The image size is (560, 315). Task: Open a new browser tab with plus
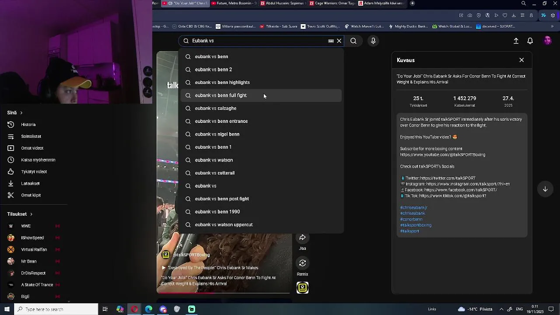(x=412, y=3)
